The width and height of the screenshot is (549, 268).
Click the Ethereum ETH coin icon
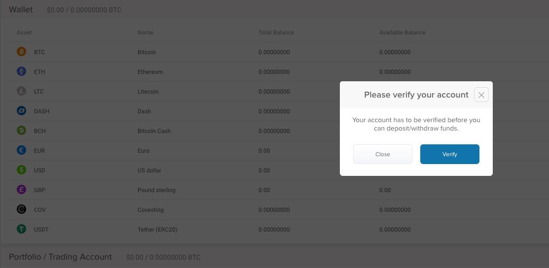click(x=21, y=71)
